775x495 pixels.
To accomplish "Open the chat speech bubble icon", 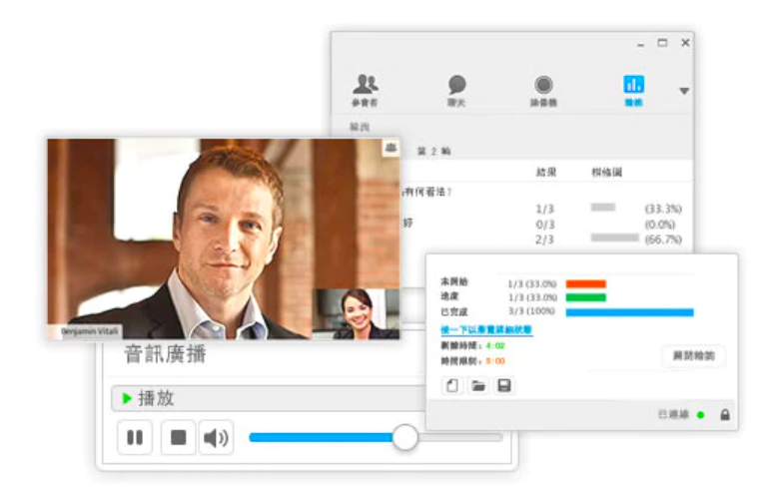I will 456,85.
